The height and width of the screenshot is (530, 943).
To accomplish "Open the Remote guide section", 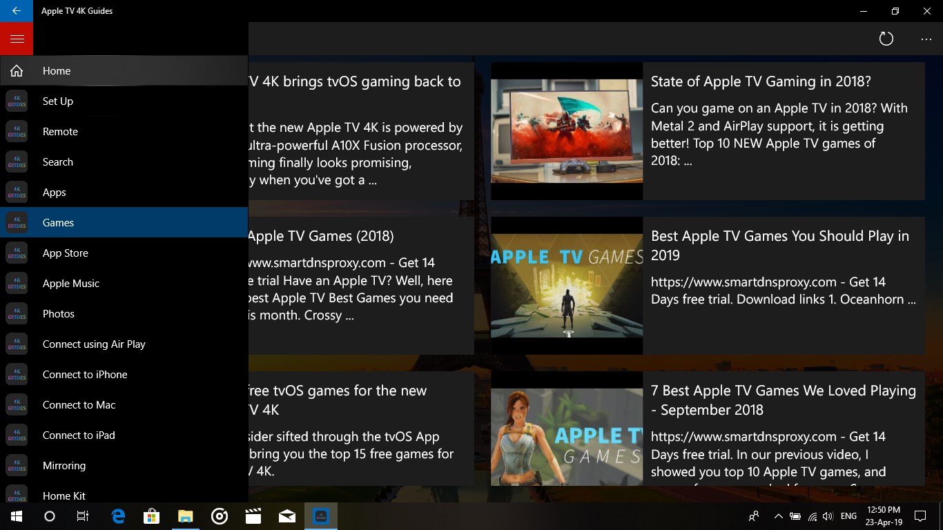I will pos(124,131).
